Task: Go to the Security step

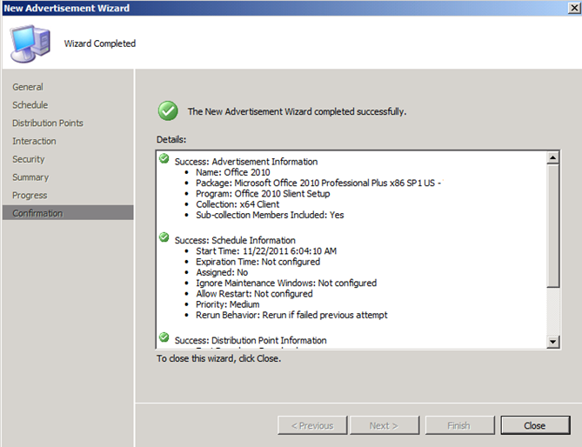Action: 29,159
